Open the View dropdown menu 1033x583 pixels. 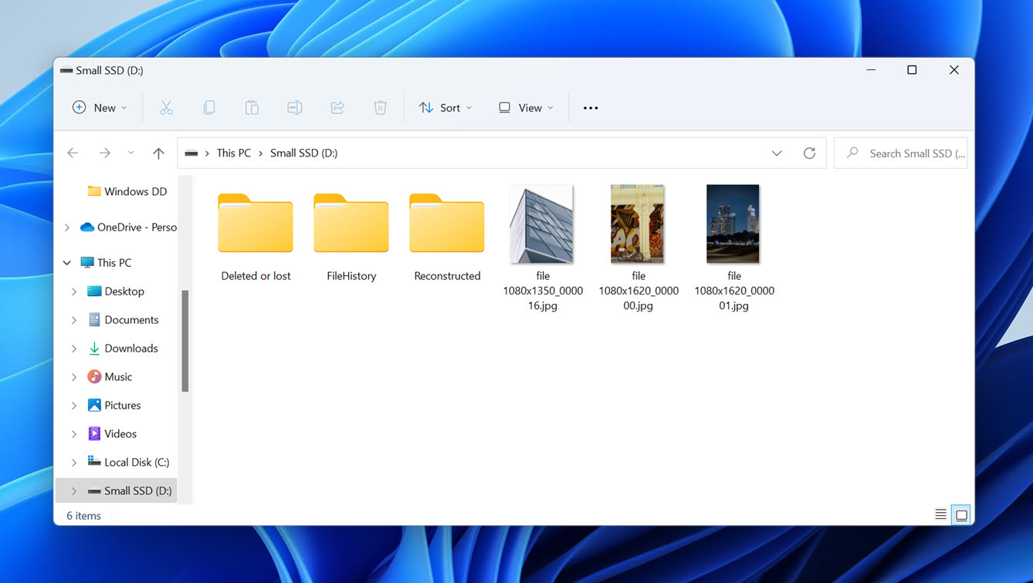(x=526, y=108)
